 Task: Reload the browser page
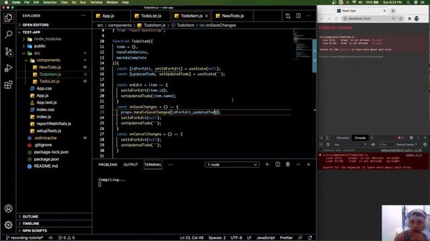point(336,19)
